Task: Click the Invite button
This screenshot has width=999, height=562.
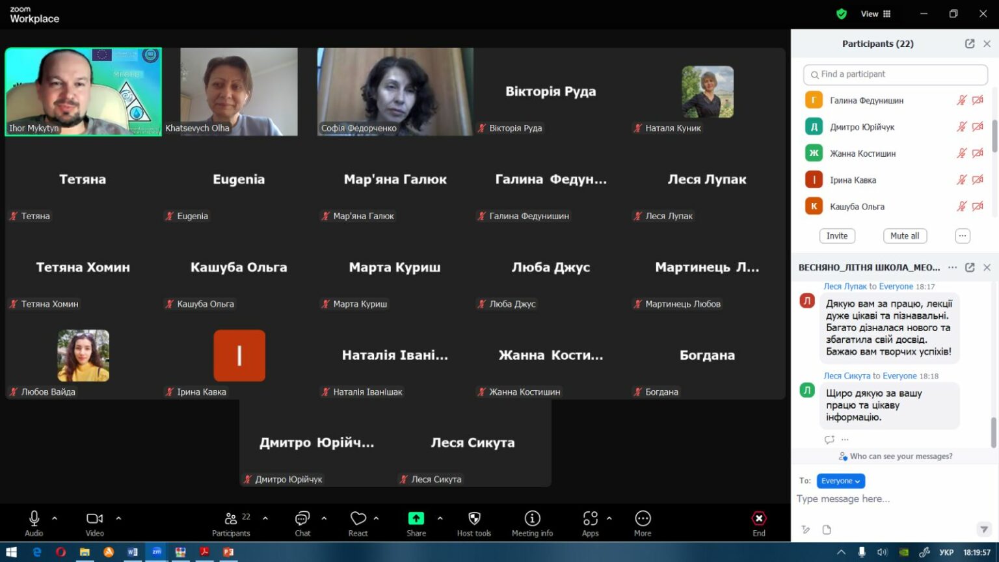Action: 837,236
